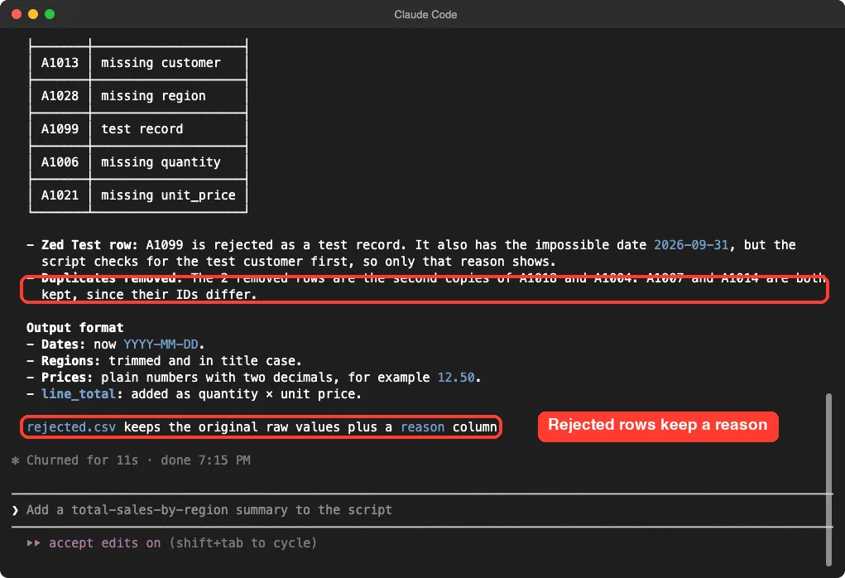The image size is (845, 578).
Task: Click the A1021 table cell
Action: [x=60, y=195]
